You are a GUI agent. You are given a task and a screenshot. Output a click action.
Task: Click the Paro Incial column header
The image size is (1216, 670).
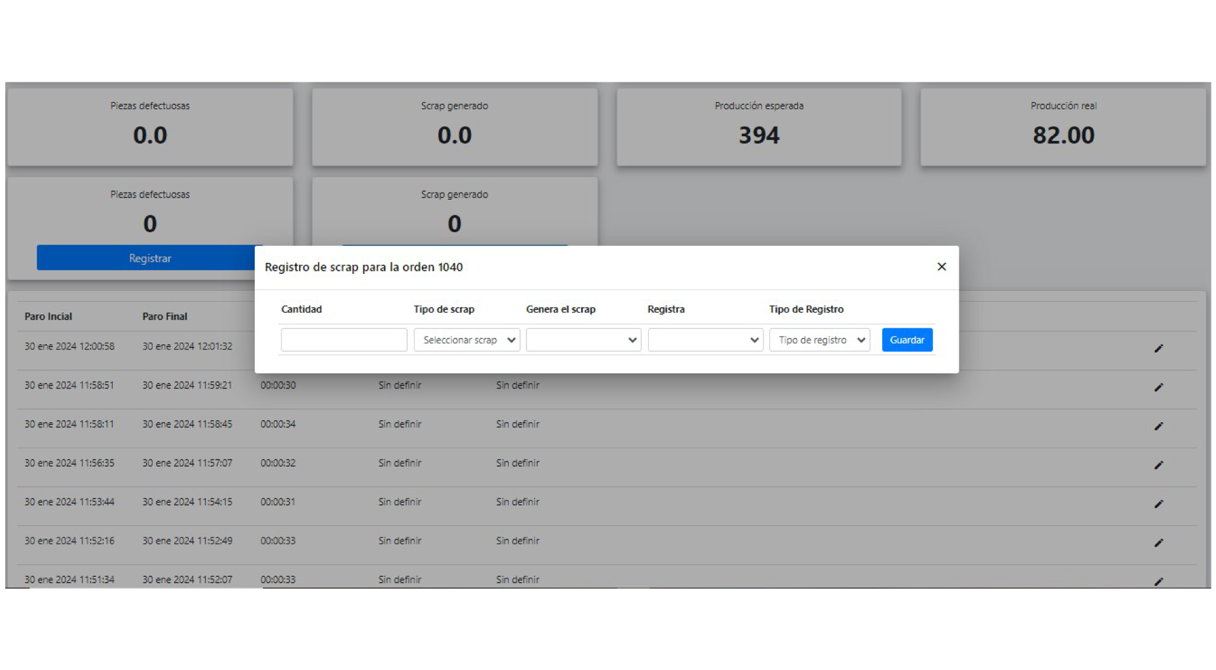[48, 316]
